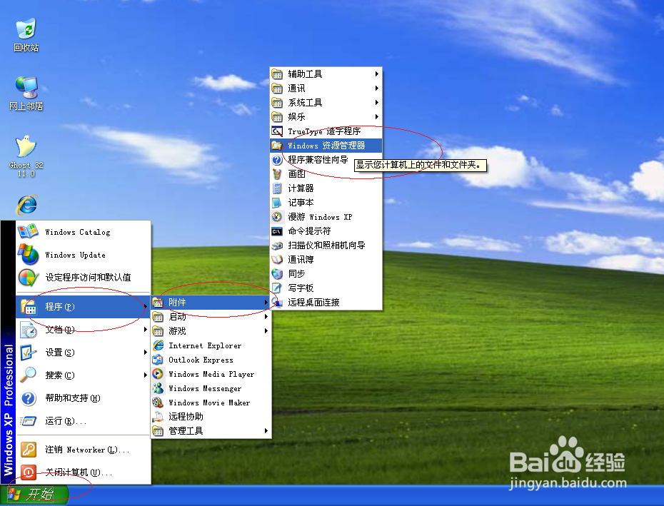Click the Windows Movie Maker film icon
Image resolution: width=664 pixels, height=506 pixels.
click(x=158, y=403)
